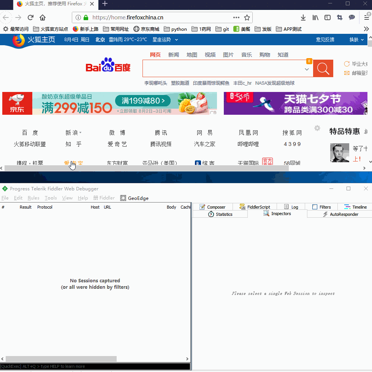Open the Statistics tab

[x=220, y=214]
